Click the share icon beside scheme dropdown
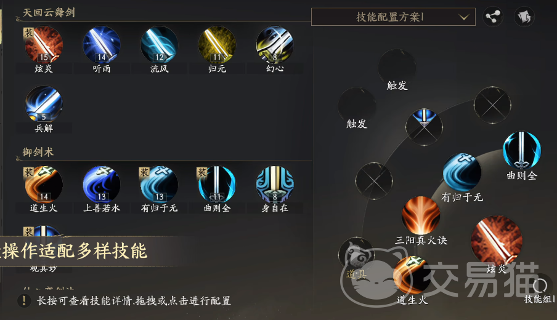Screen dimensions: 557x320 493,17
